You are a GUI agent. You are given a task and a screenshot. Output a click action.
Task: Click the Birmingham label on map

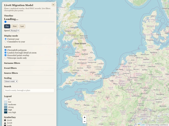pos(82,63)
